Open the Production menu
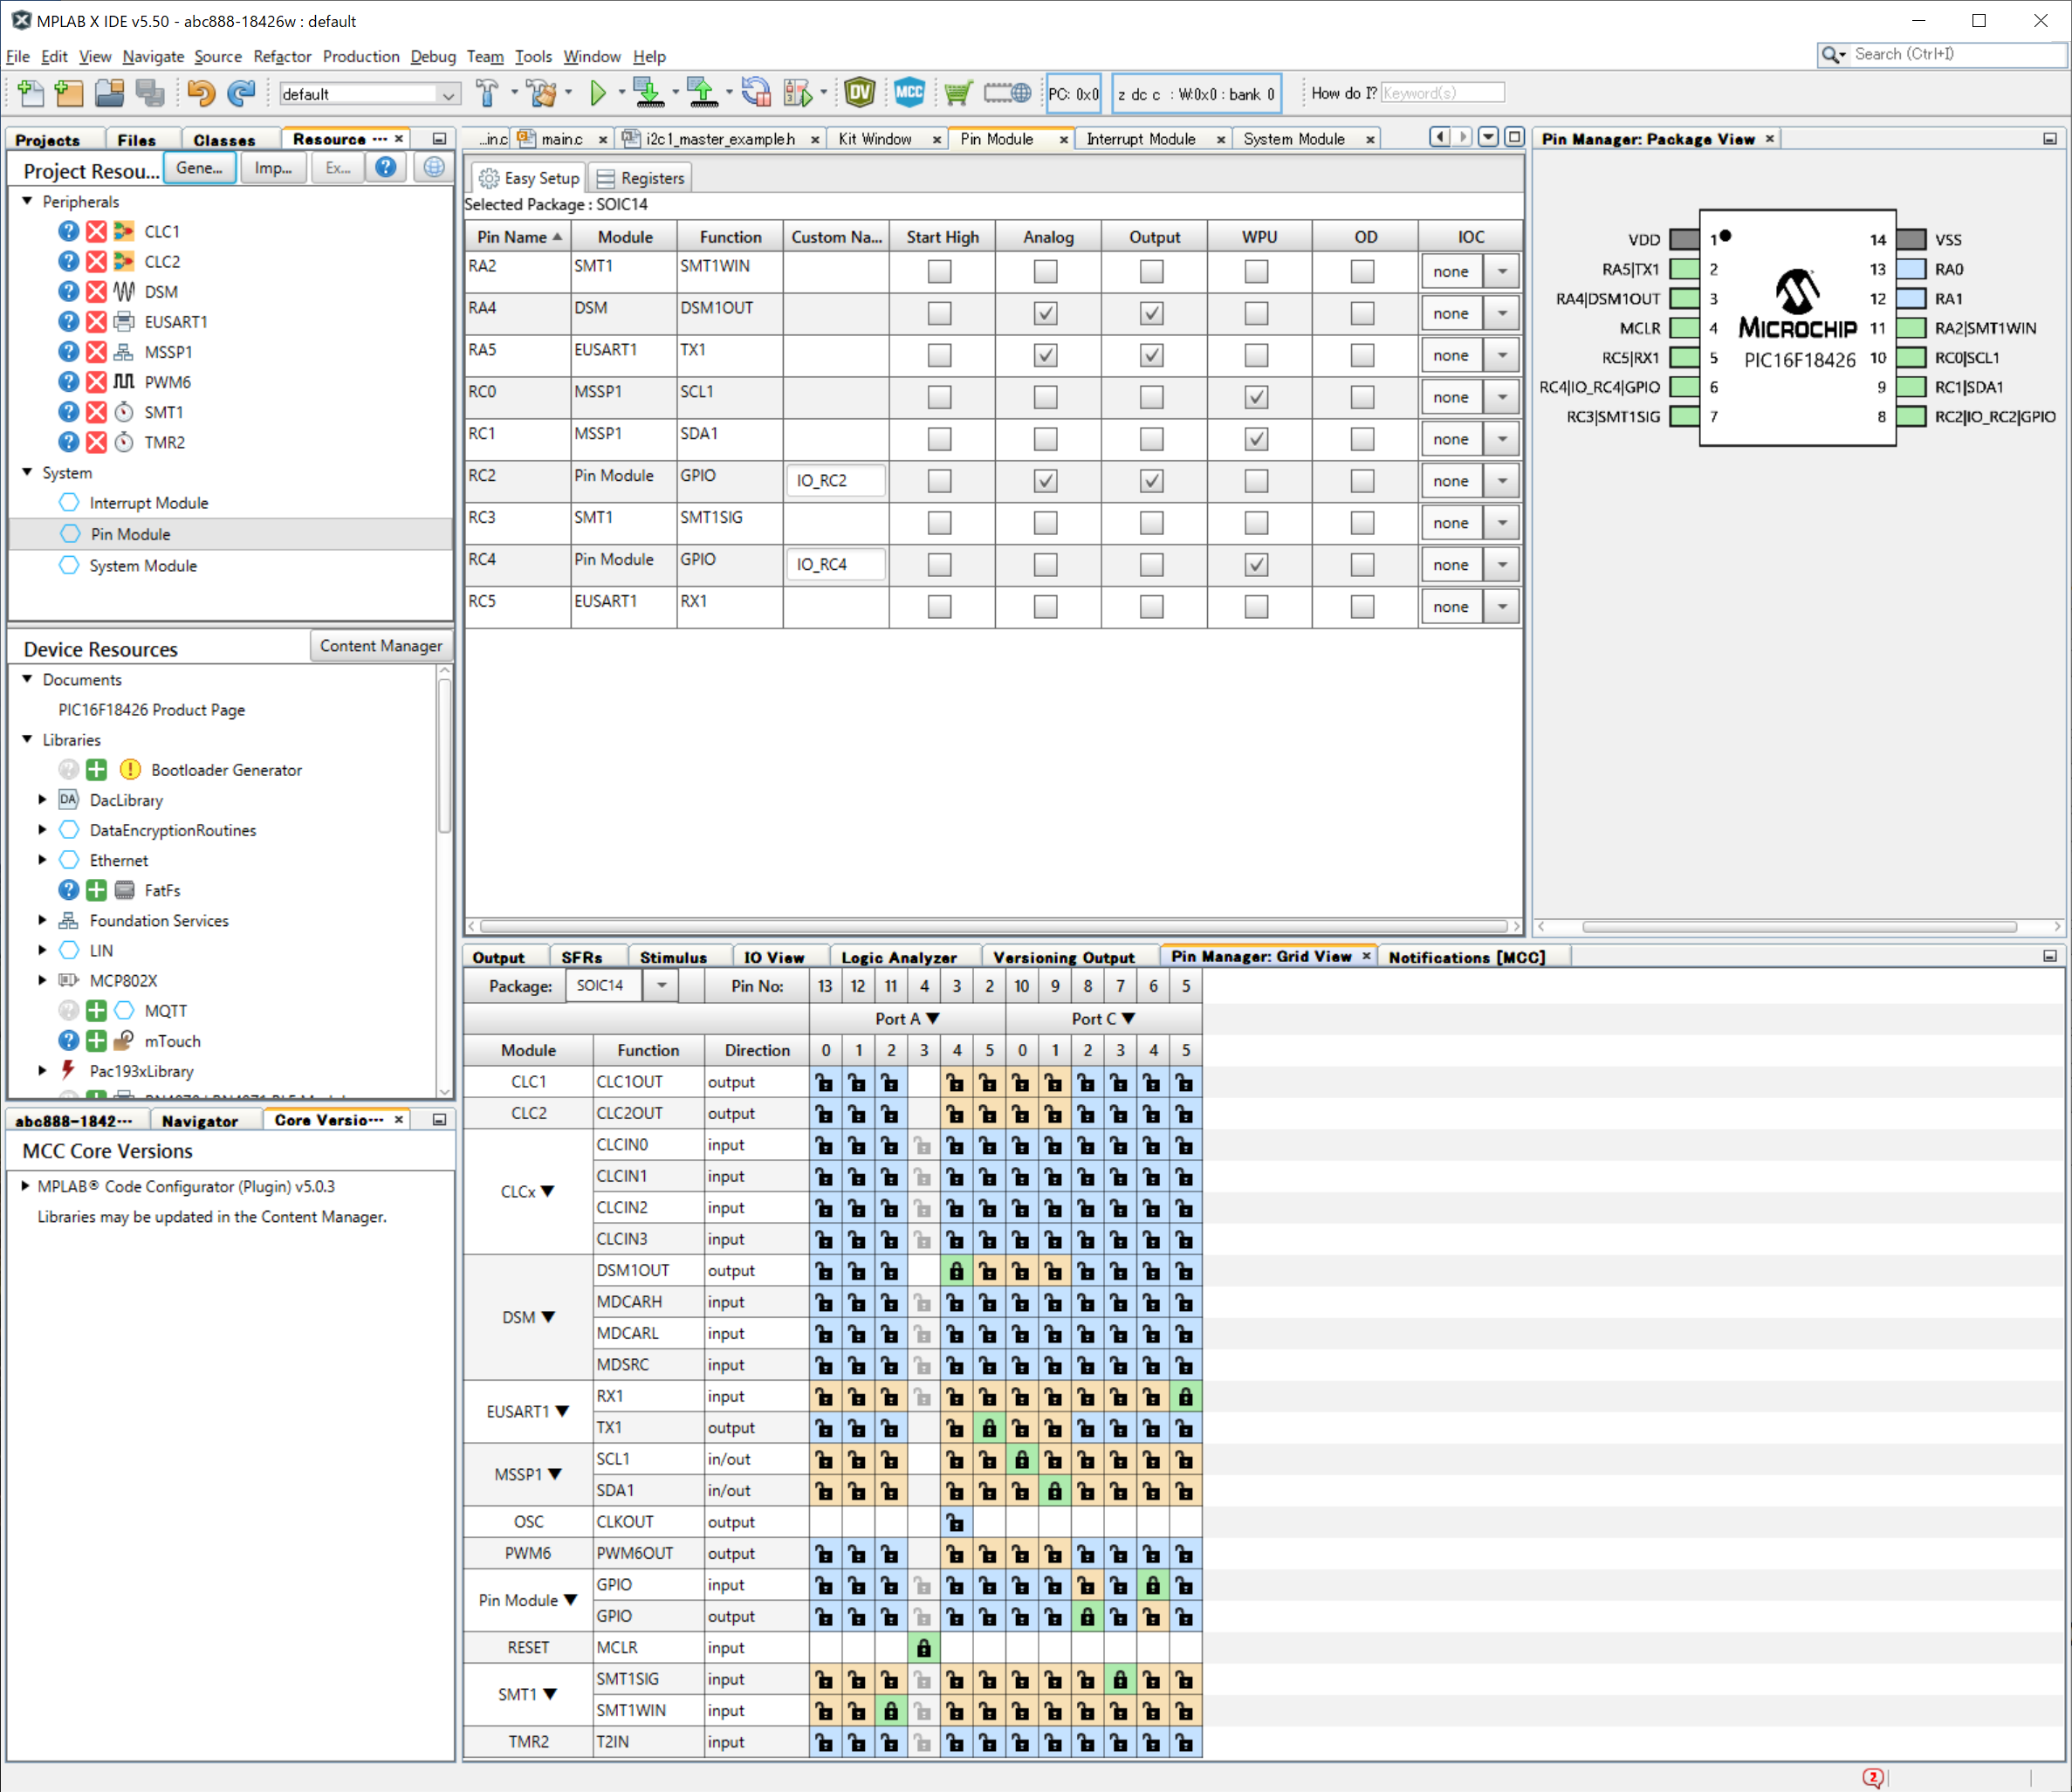Image resolution: width=2072 pixels, height=1792 pixels. pyautogui.click(x=361, y=56)
